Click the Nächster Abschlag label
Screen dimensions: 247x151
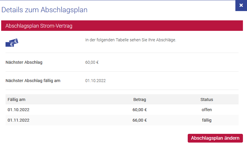[24, 62]
